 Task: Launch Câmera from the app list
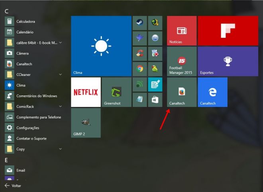click(x=33, y=53)
